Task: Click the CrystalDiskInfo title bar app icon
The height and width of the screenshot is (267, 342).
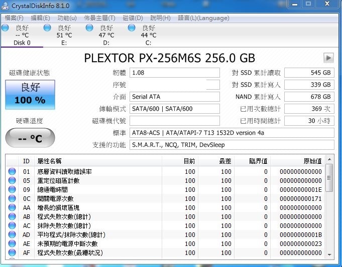Action: click(x=5, y=6)
